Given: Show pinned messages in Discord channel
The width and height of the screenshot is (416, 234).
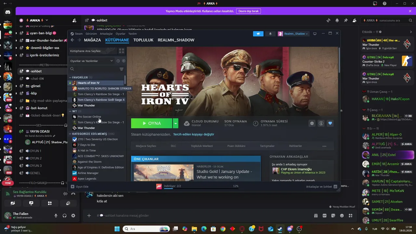Looking at the screenshot, I should [346, 20].
